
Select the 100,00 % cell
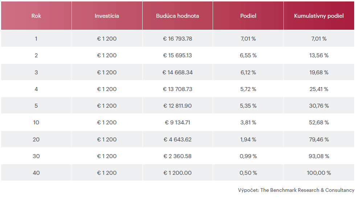coord(319,173)
